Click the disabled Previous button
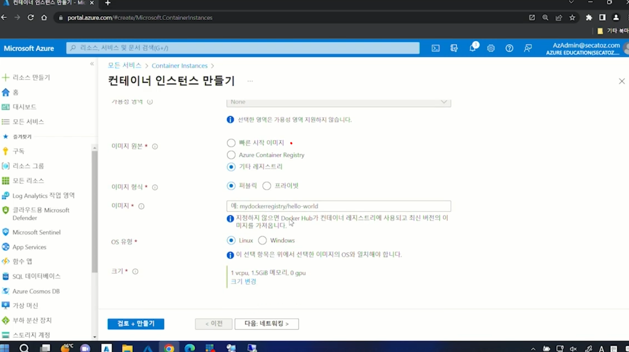This screenshot has width=629, height=352. pyautogui.click(x=214, y=324)
